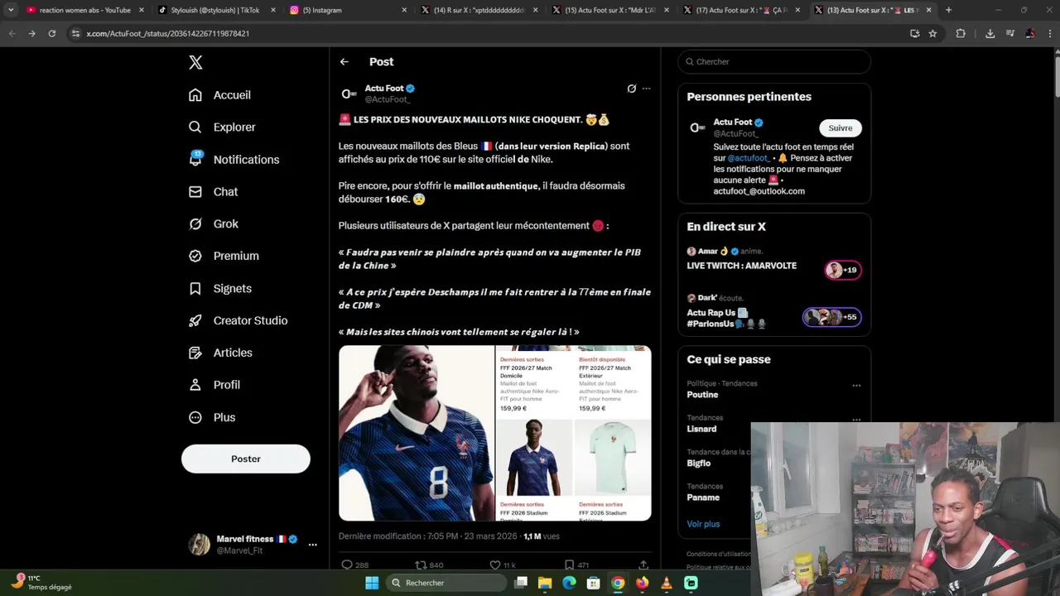The height and width of the screenshot is (596, 1060).
Task: Open the LIVE TWITCH : AMARVOLTE broadcast
Action: 741,266
